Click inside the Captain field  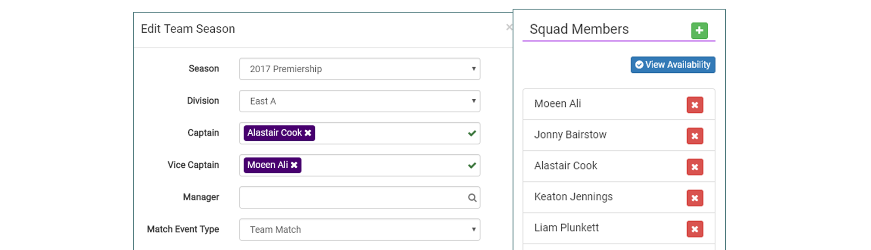coord(388,133)
